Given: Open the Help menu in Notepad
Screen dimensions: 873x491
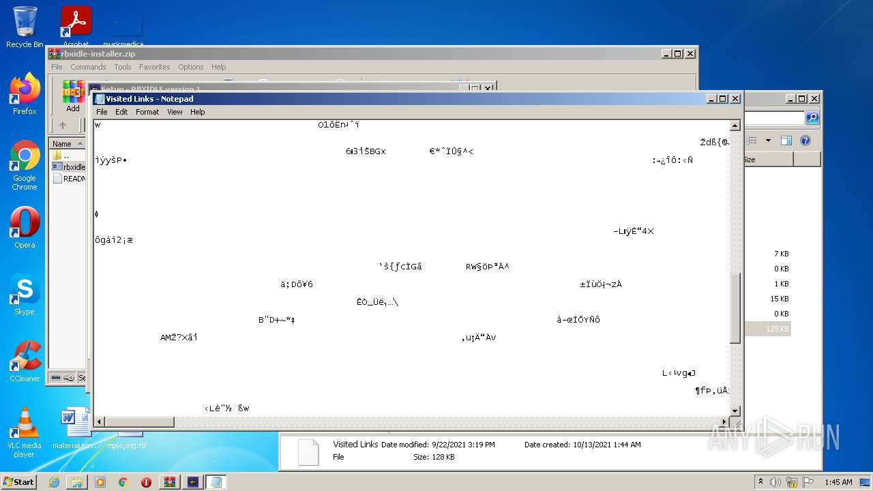Looking at the screenshot, I should pyautogui.click(x=198, y=112).
